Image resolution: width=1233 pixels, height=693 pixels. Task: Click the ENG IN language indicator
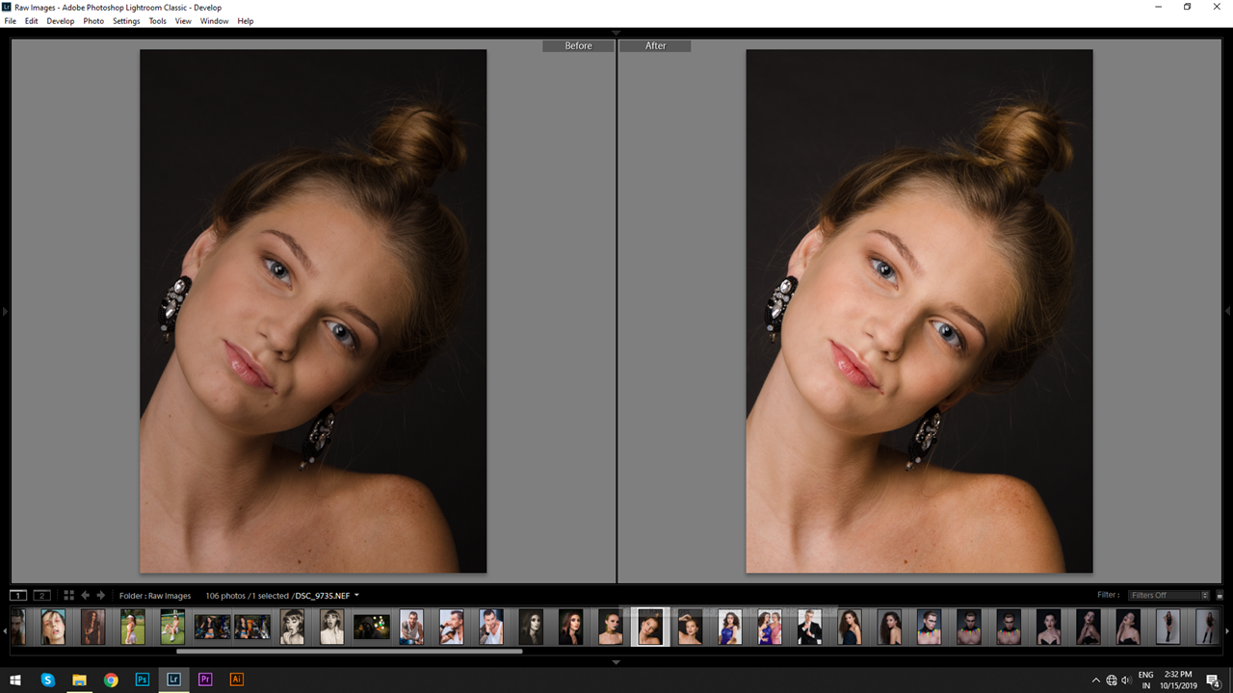[1146, 680]
